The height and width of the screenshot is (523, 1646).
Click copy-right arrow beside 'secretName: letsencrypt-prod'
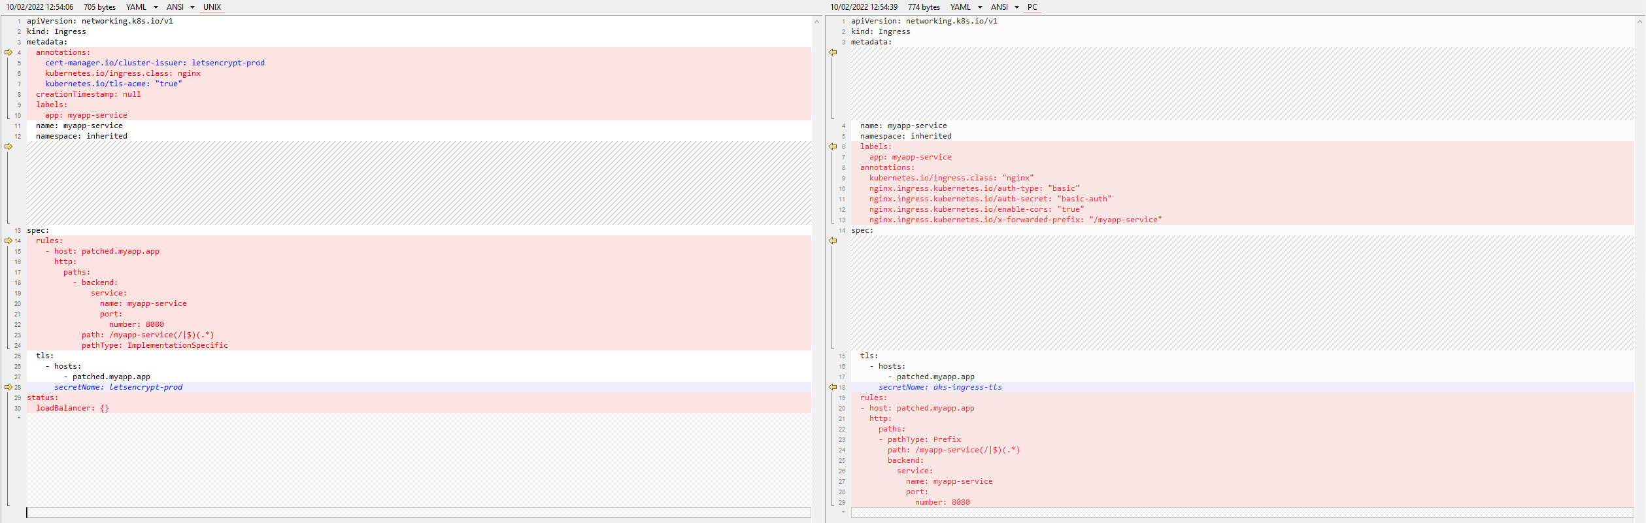click(8, 387)
